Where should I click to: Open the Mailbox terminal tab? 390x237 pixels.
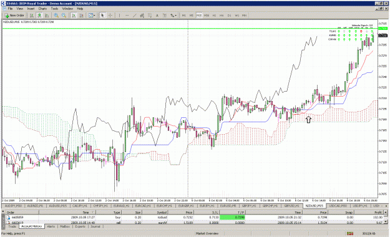coord(65,226)
